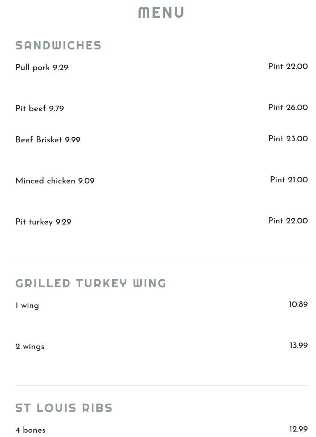Open the St Louis Ribs section heading
This screenshot has height=437, width=316.
(x=64, y=408)
